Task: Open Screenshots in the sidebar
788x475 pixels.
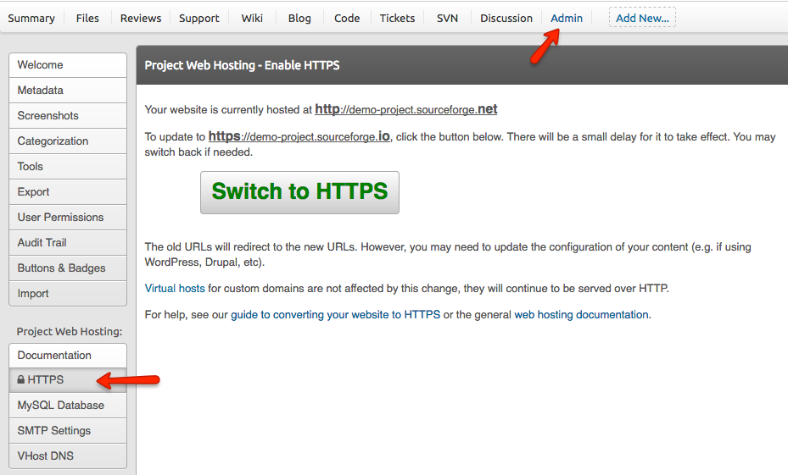Action: pyautogui.click(x=48, y=115)
